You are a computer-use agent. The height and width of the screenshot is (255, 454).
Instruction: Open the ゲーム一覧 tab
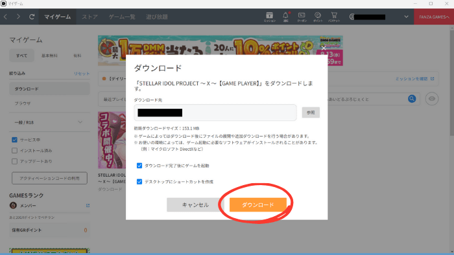coord(122,17)
